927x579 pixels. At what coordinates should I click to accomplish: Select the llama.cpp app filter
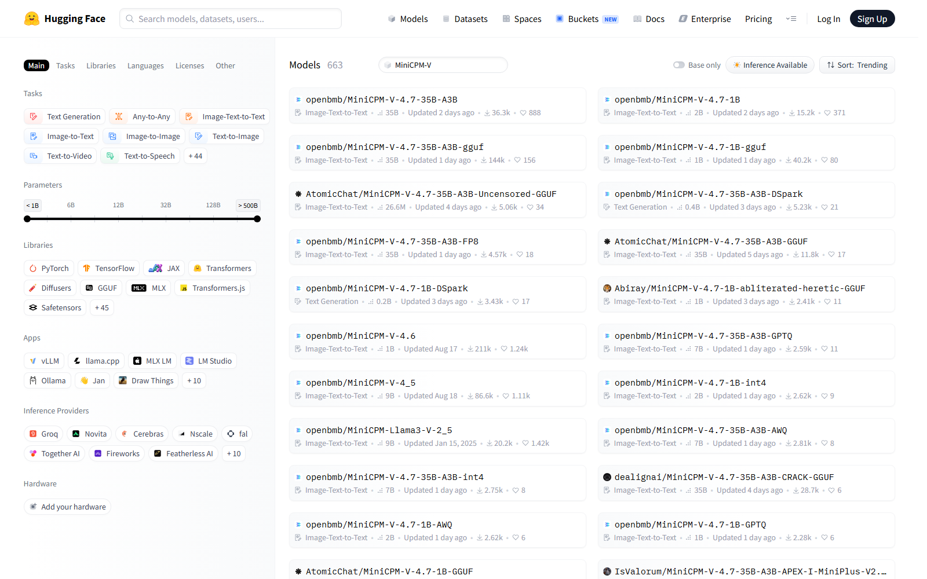pos(96,361)
